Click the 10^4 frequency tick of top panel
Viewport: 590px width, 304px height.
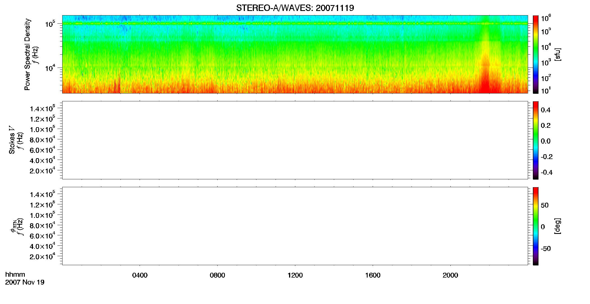50,68
